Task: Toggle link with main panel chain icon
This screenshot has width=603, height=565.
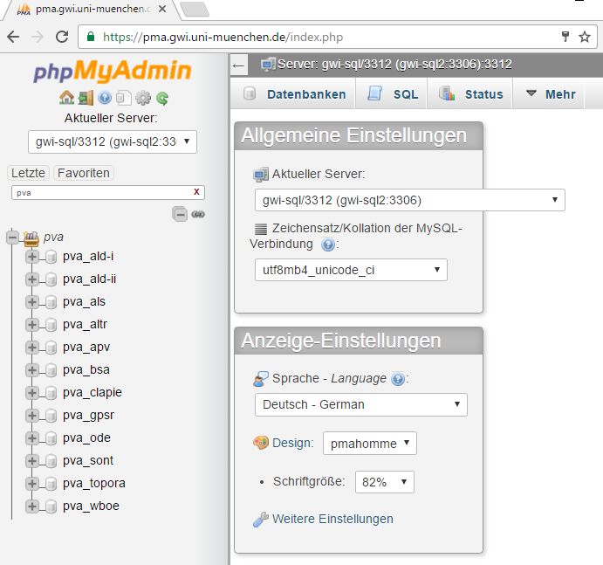Action: tap(198, 214)
